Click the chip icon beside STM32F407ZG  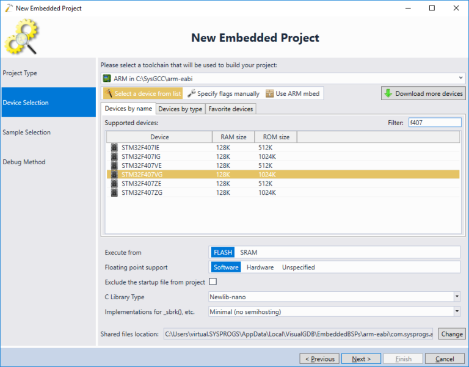(x=114, y=192)
